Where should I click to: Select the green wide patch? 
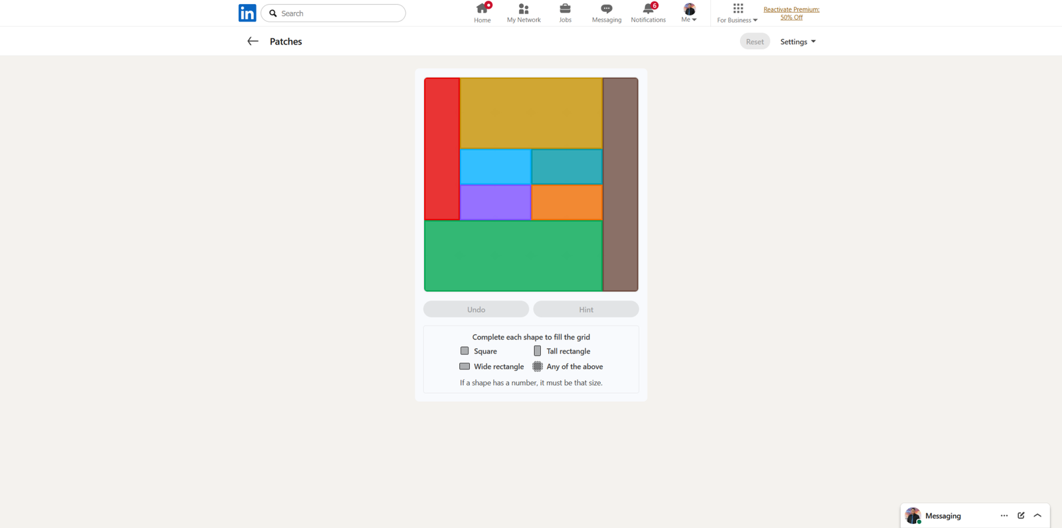513,256
